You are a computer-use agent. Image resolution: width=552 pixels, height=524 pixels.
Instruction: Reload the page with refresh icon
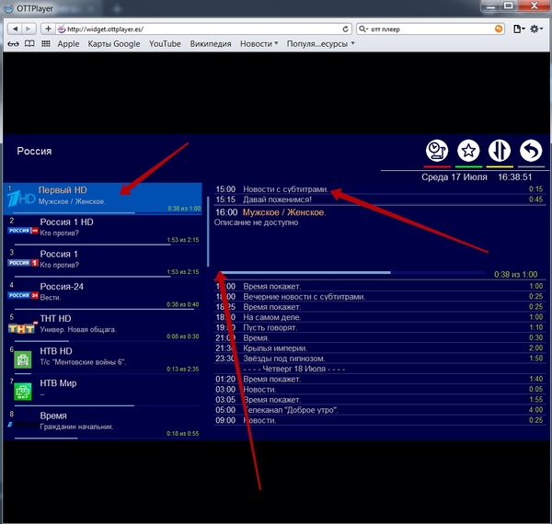[345, 29]
